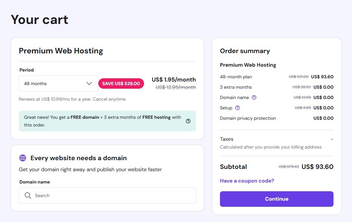This screenshot has width=352, height=222.
Task: Click the US$ 1.95/month price
Action: 174,80
